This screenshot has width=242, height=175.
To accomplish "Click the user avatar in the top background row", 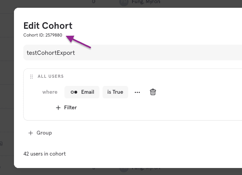I will click(x=124, y=2).
